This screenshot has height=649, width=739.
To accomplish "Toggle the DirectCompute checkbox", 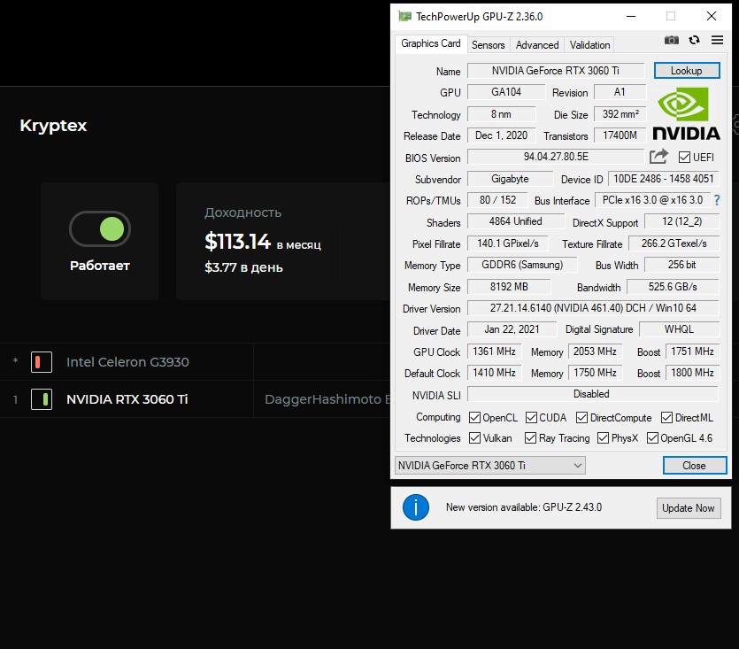I will (x=582, y=417).
